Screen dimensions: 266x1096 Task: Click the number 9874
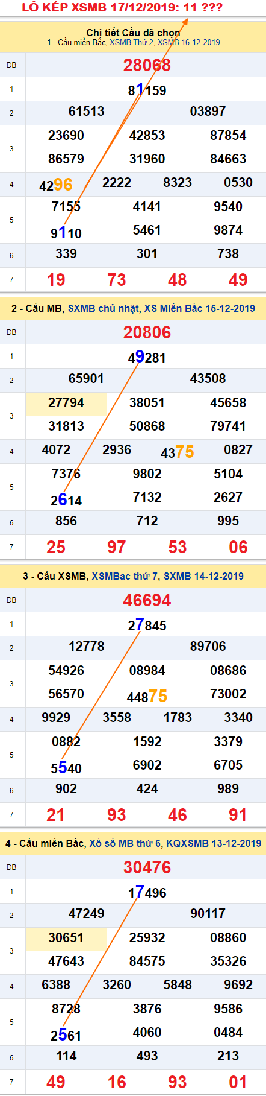tap(228, 230)
